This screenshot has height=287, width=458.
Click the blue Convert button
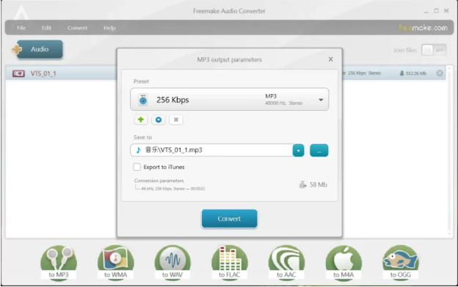(229, 219)
